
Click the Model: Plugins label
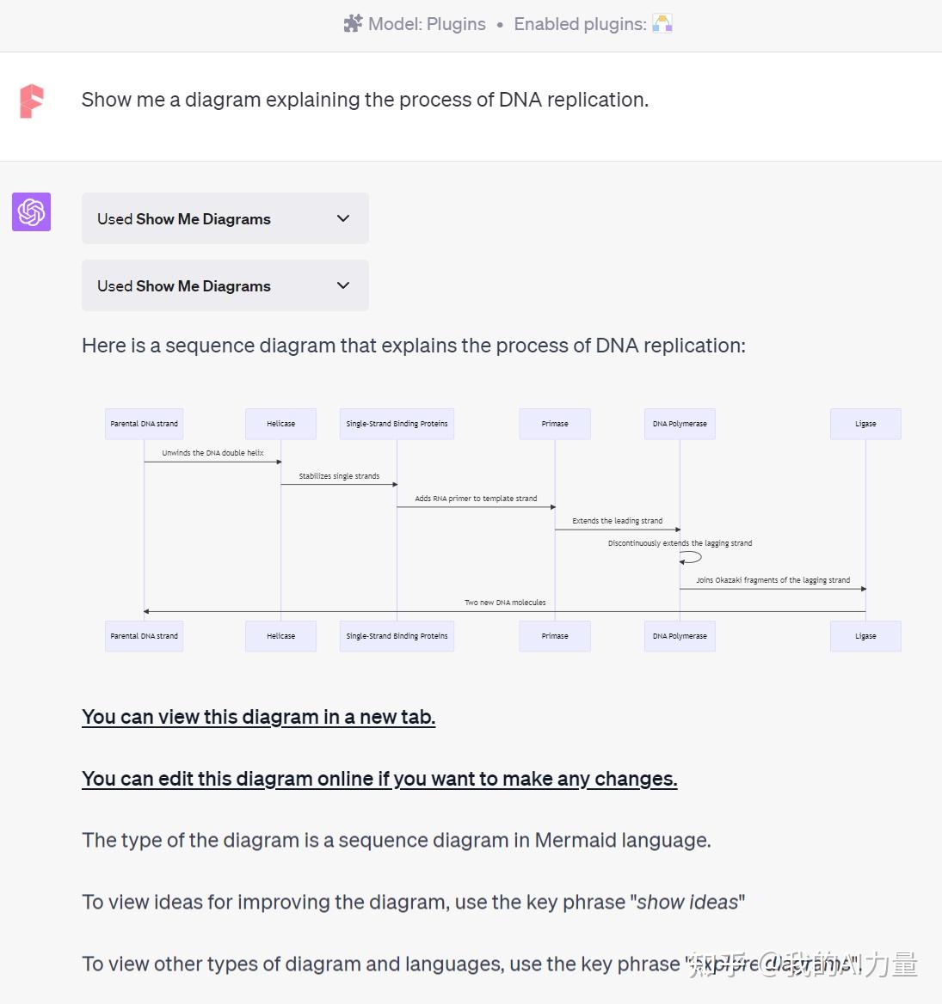tap(427, 24)
